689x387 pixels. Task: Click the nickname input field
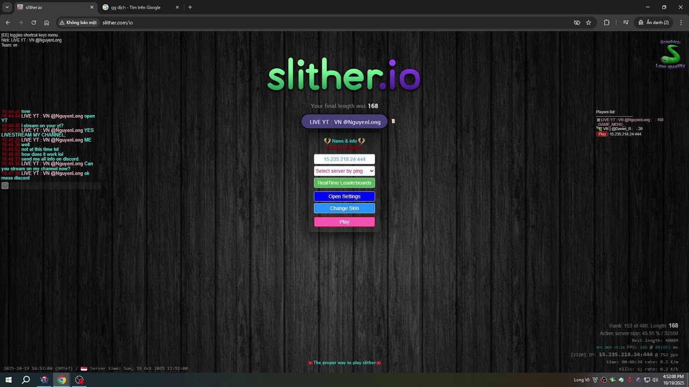pyautogui.click(x=344, y=122)
